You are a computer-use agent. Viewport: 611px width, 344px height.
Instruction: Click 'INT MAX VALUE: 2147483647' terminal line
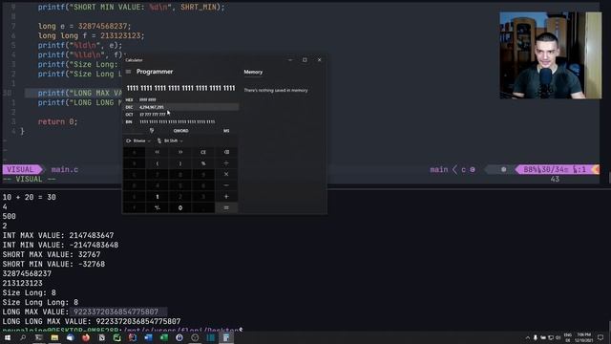click(58, 236)
